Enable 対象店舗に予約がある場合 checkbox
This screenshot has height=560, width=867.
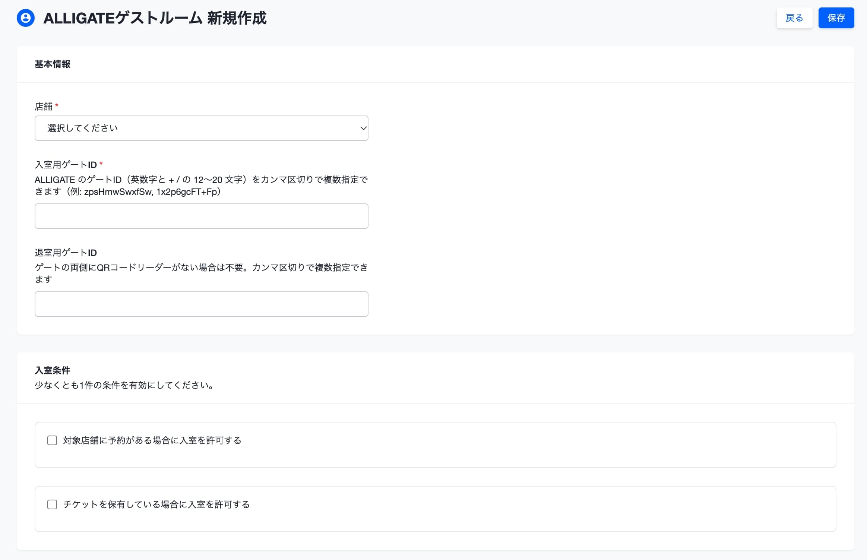click(52, 440)
